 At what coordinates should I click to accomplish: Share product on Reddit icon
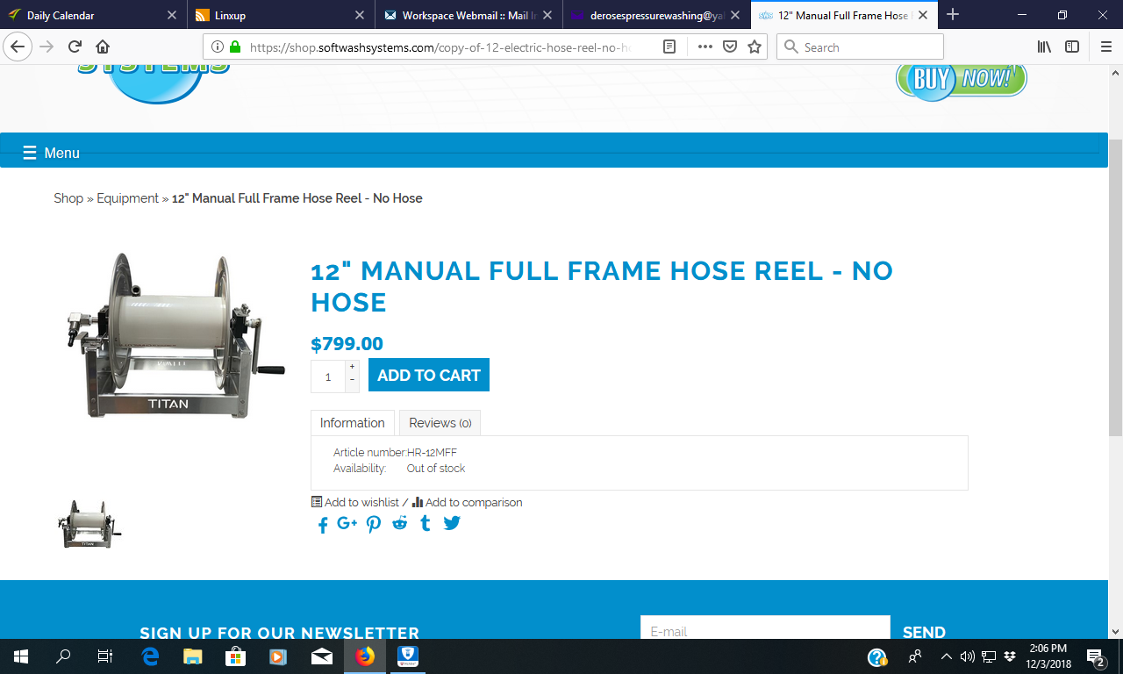tap(400, 523)
